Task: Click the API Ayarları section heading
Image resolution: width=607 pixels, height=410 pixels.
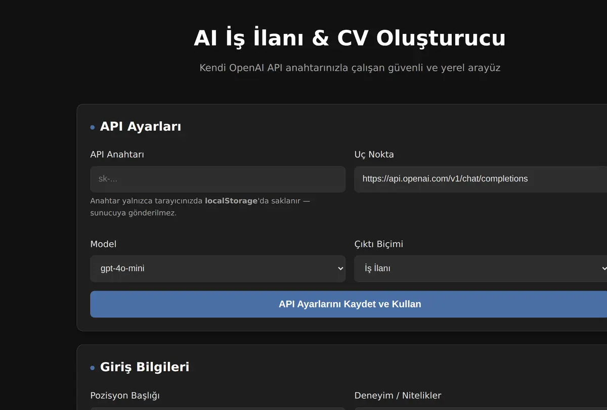Action: click(x=140, y=126)
